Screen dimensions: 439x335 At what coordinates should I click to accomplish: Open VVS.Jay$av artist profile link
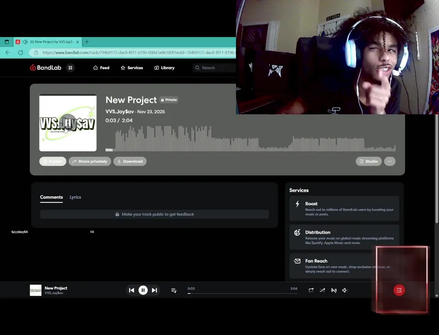click(x=120, y=112)
